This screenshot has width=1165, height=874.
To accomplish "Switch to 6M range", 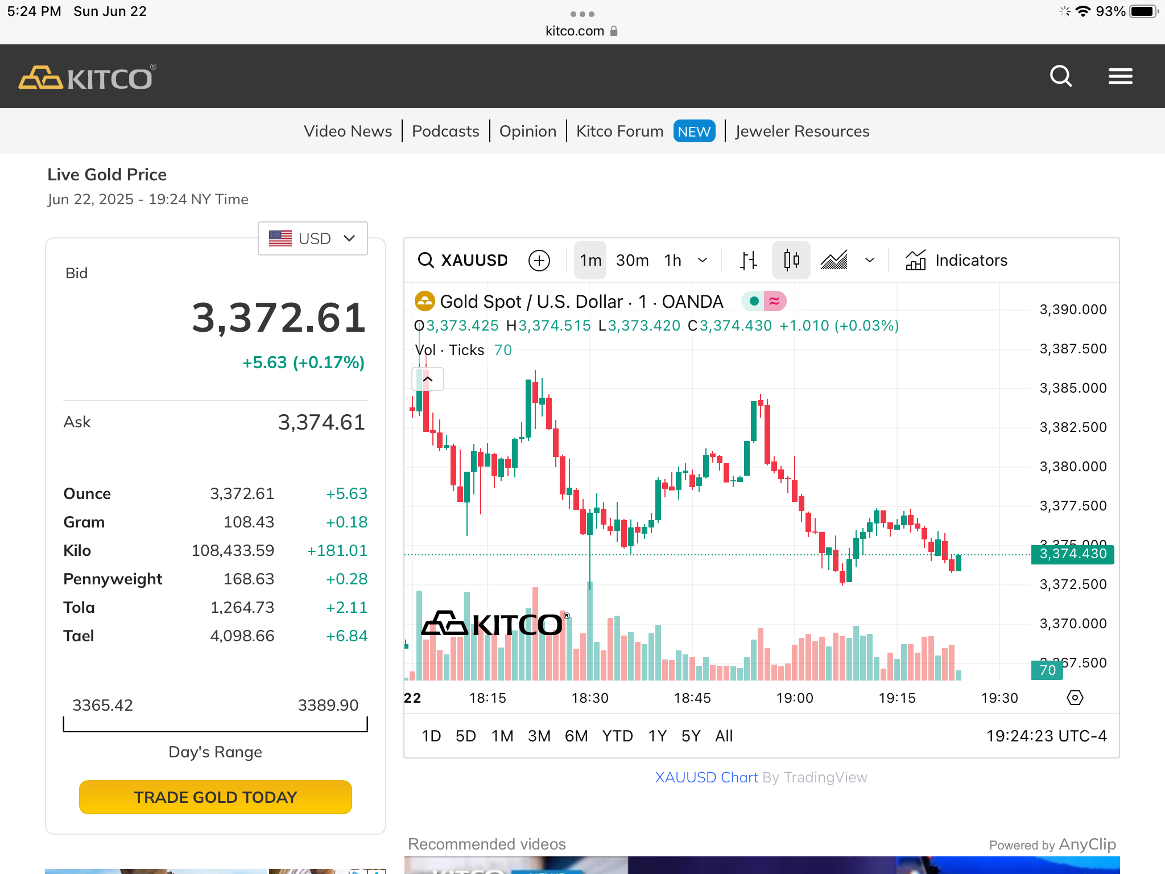I will coord(576,736).
